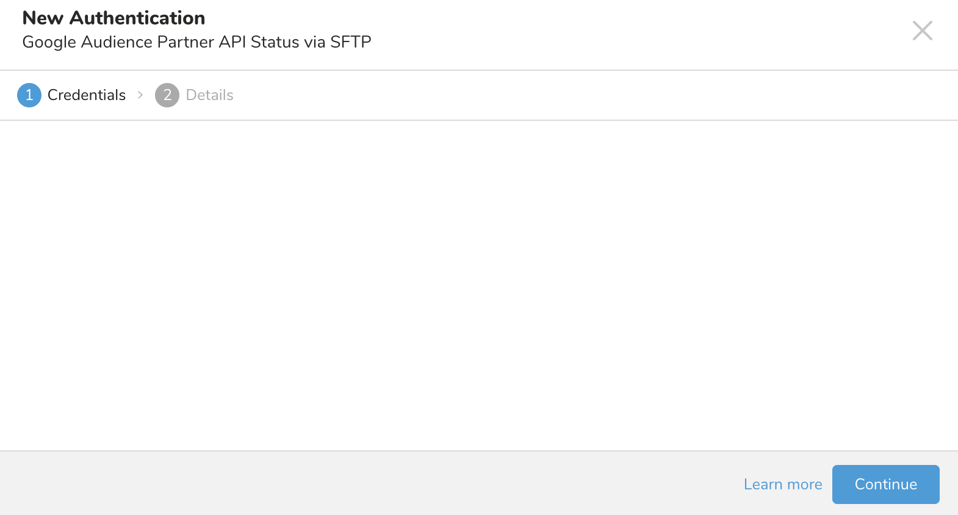Click the Credentials text next to badge 1
This screenshot has width=958, height=515.
[x=87, y=95]
